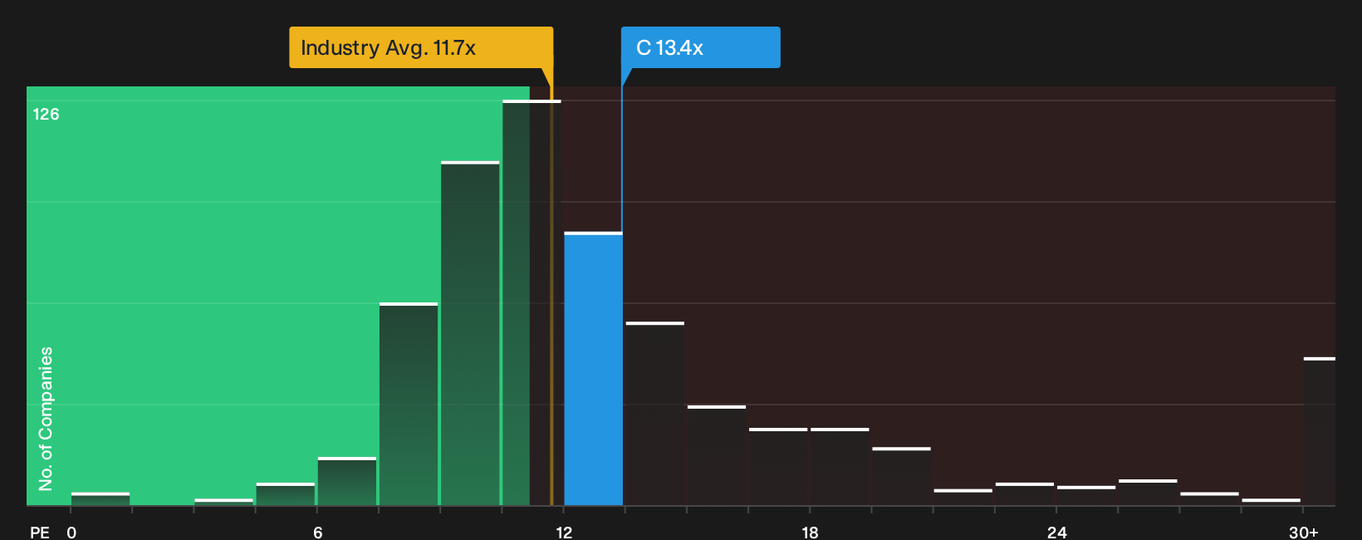Select the highlighted blue histogram bar

click(x=593, y=369)
